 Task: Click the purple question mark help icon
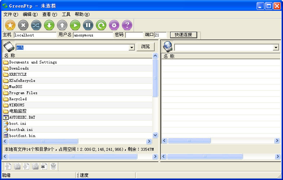coord(127,25)
